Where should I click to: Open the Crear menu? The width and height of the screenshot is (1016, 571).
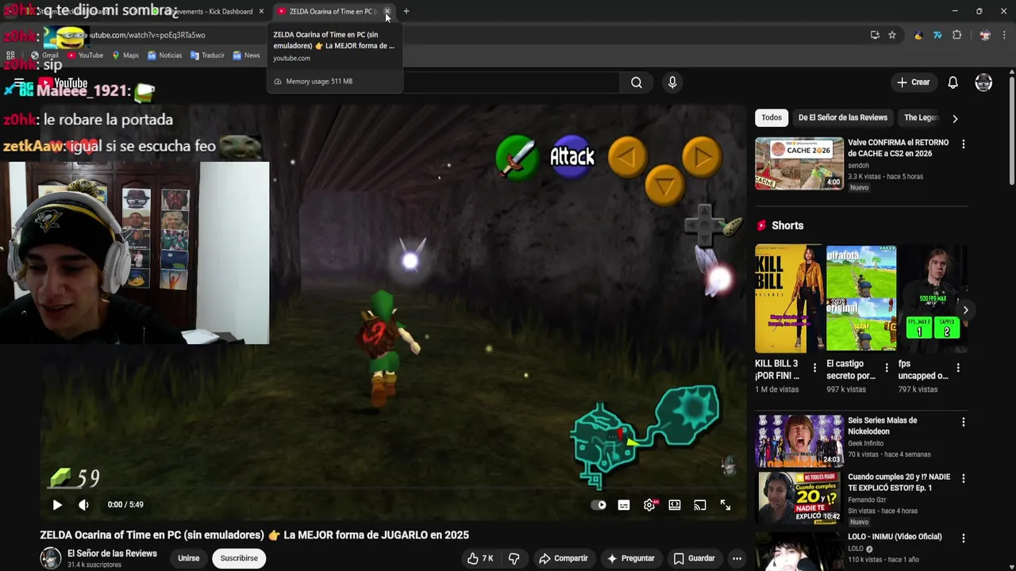tap(913, 82)
